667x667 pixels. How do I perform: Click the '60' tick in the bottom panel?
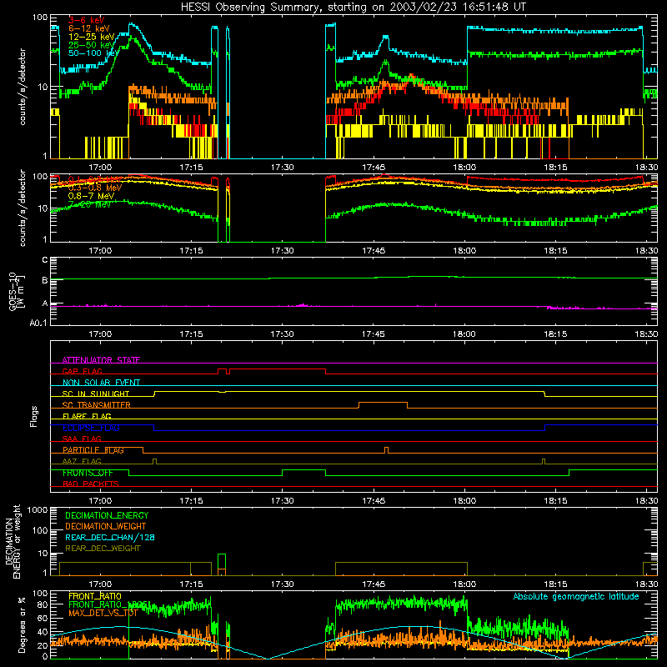[x=43, y=618]
